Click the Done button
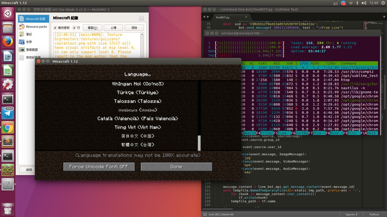 pyautogui.click(x=176, y=167)
